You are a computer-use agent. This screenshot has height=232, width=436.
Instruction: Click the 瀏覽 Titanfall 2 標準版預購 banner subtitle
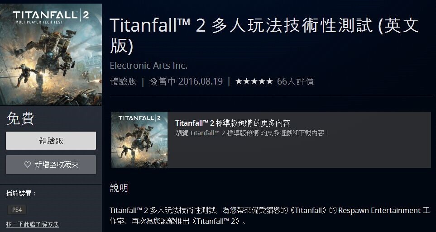click(252, 133)
